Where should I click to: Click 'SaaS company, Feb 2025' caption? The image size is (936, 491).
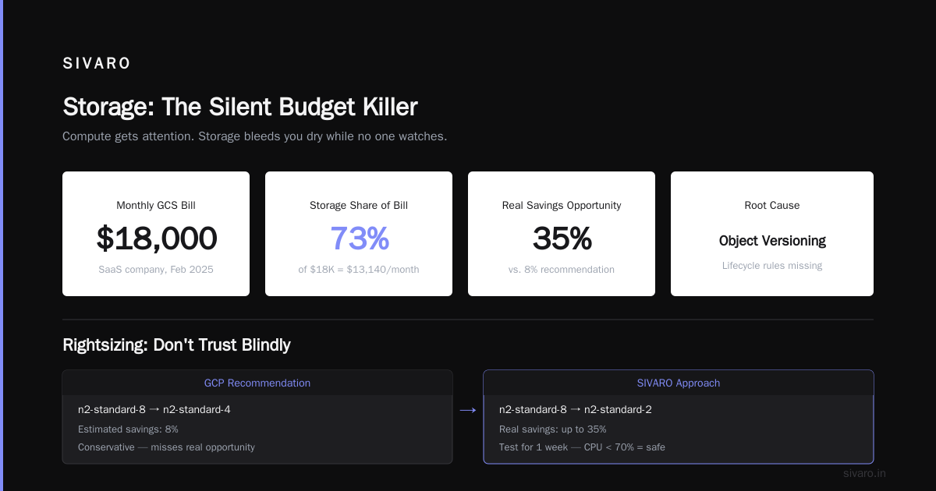[x=156, y=270]
